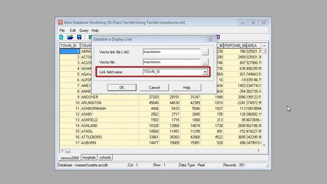Click OK in Establish a Display Link

point(122,87)
